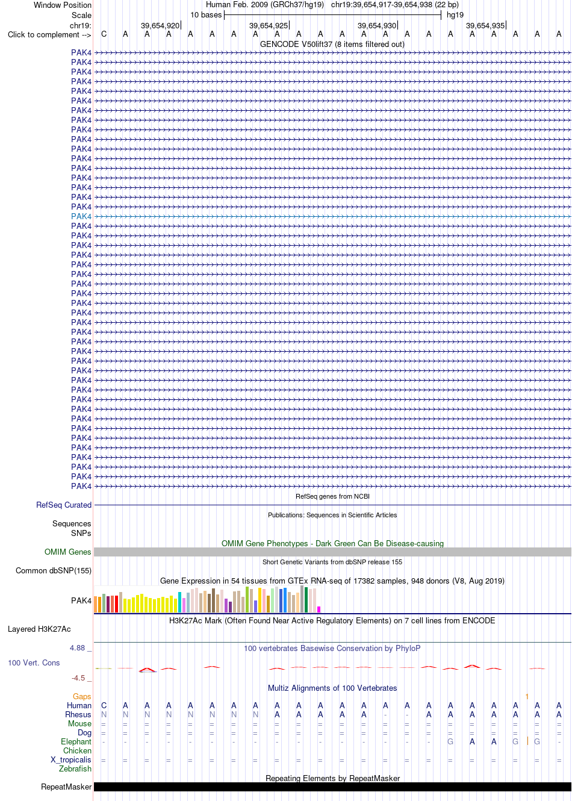Select the chr19: ruler label
The height and width of the screenshot is (801, 572).
(81, 25)
